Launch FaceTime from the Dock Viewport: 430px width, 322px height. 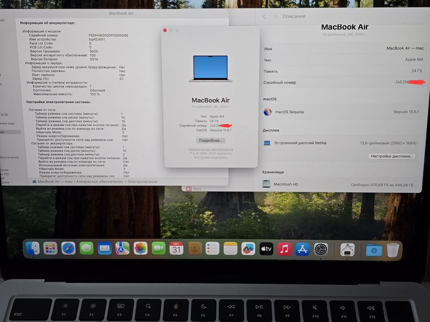(159, 248)
